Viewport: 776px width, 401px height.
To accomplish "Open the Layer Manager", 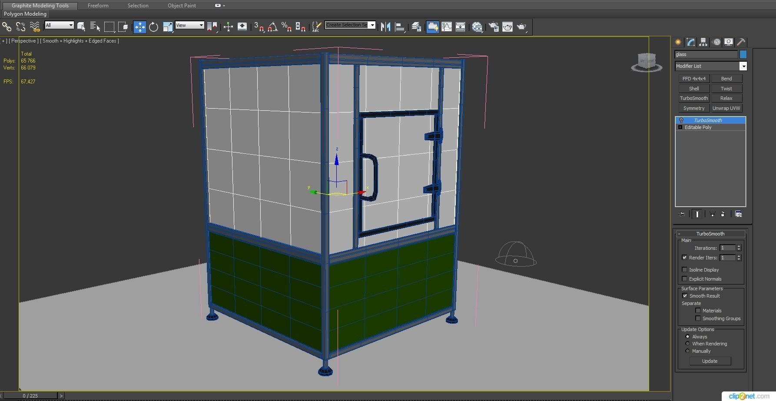I will (416, 27).
